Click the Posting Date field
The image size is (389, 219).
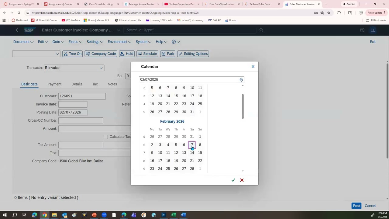73,112
